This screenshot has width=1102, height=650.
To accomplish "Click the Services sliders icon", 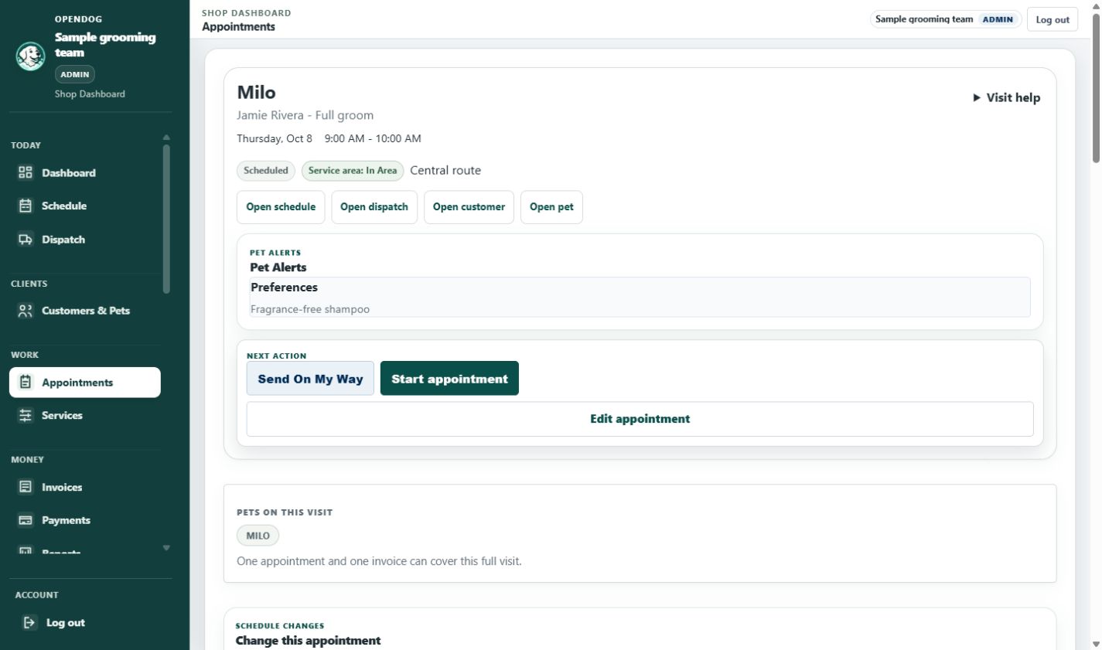I will [x=26, y=415].
